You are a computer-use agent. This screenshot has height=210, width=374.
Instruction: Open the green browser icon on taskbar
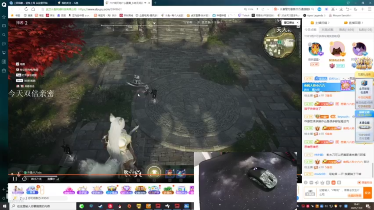pyautogui.click(x=81, y=206)
